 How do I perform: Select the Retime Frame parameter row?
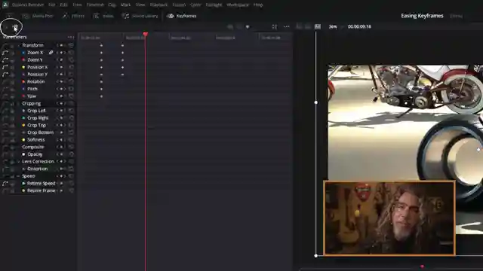point(37,190)
